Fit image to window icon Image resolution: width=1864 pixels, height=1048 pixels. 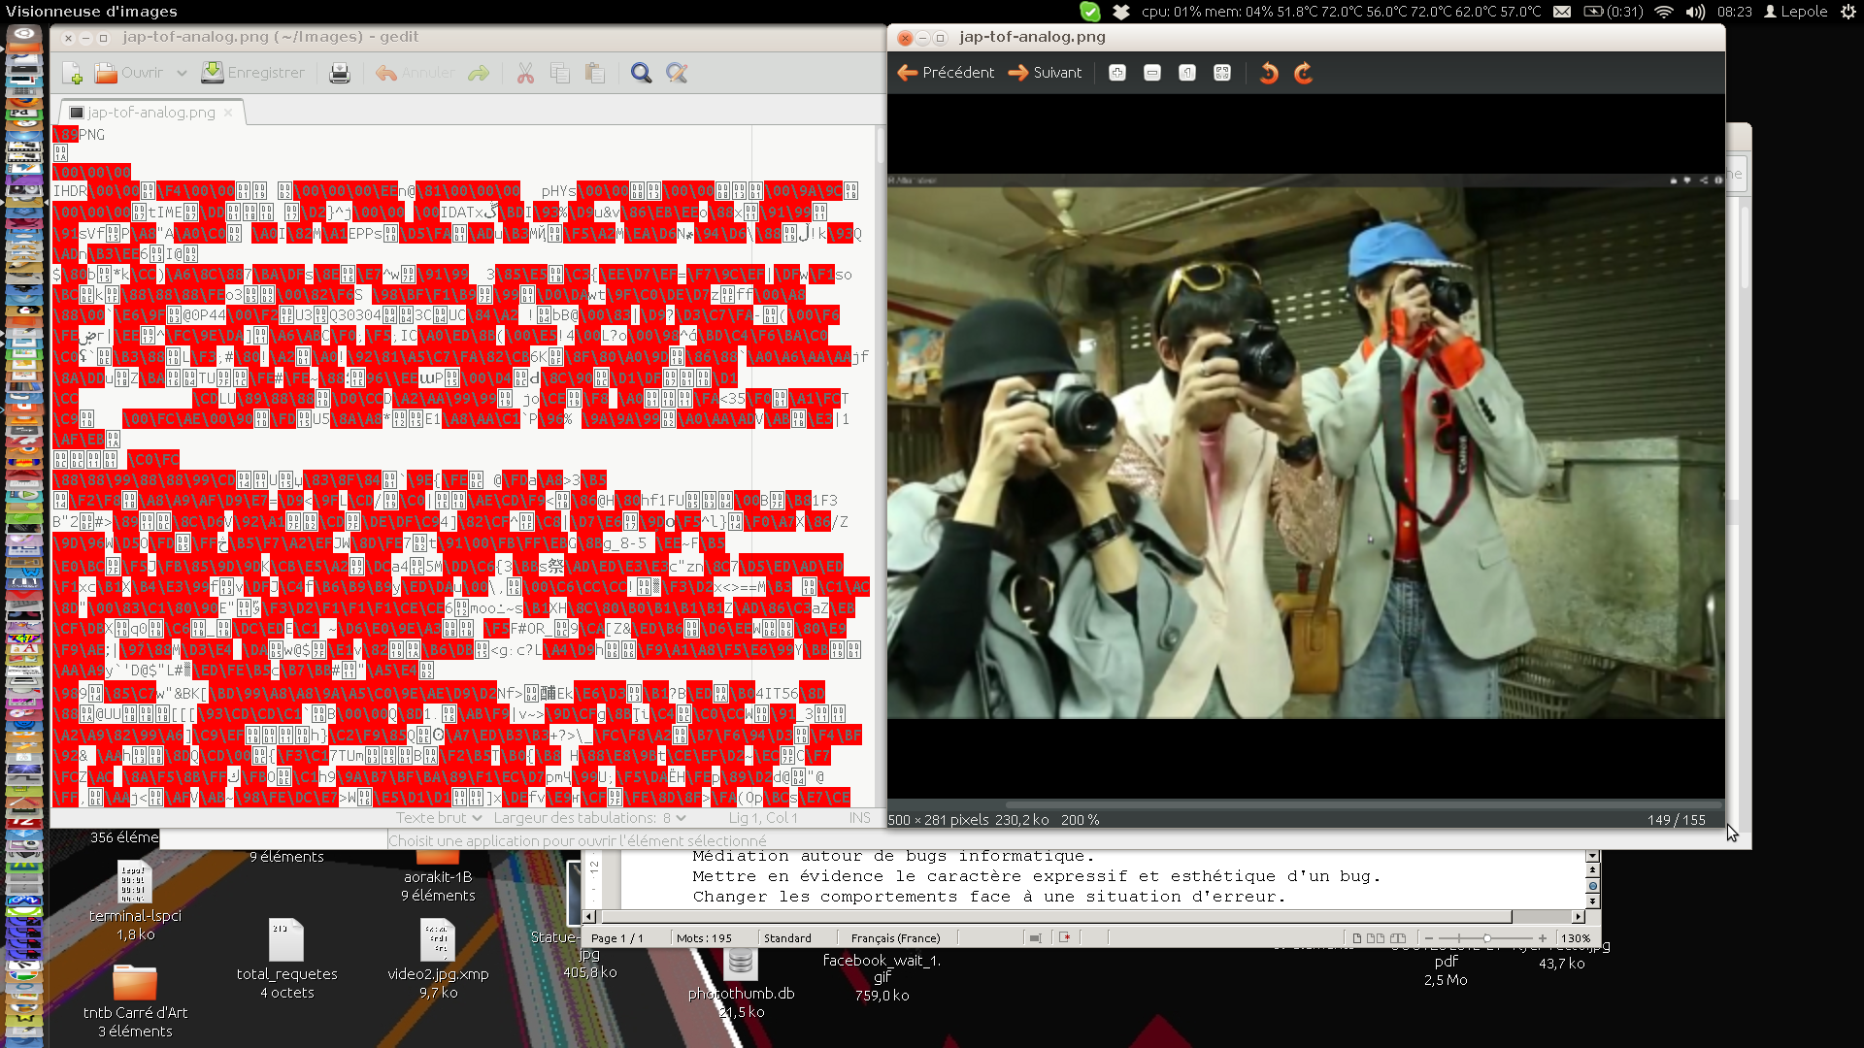[1222, 73]
